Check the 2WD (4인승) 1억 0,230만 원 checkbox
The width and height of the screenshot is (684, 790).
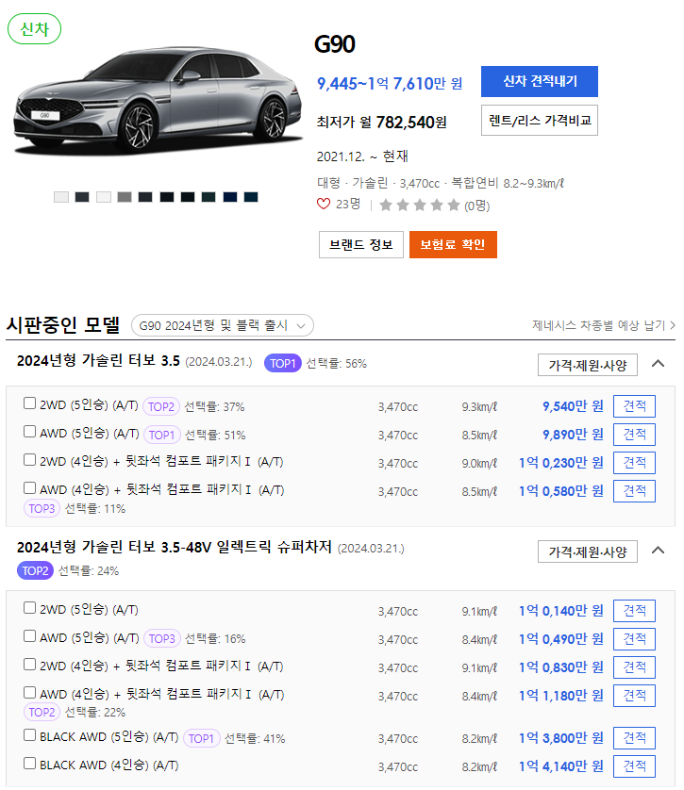point(30,459)
